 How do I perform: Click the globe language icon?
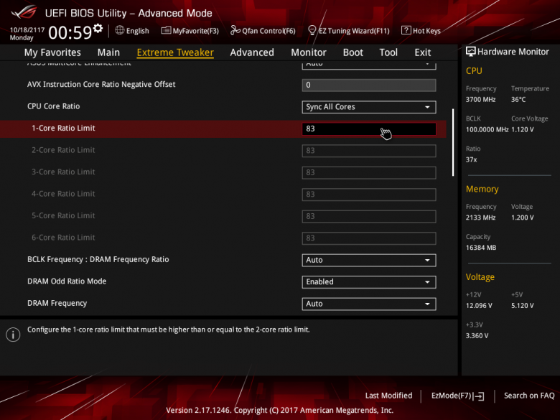(120, 30)
